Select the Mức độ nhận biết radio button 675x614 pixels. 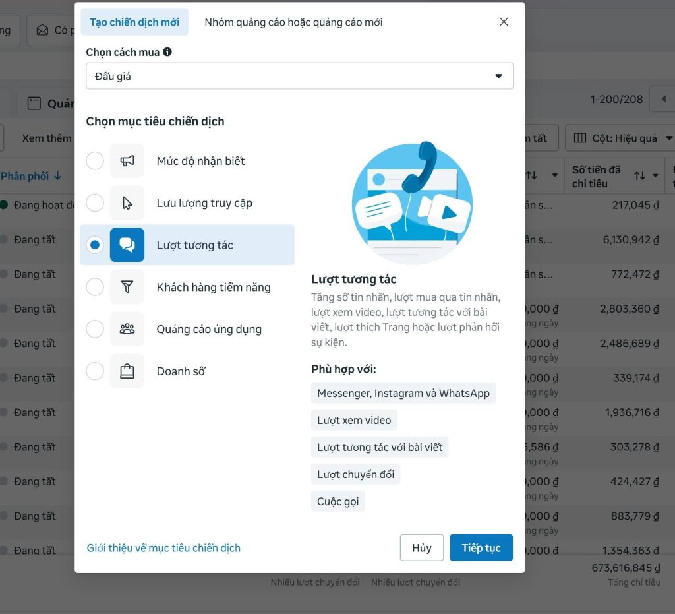(95, 161)
